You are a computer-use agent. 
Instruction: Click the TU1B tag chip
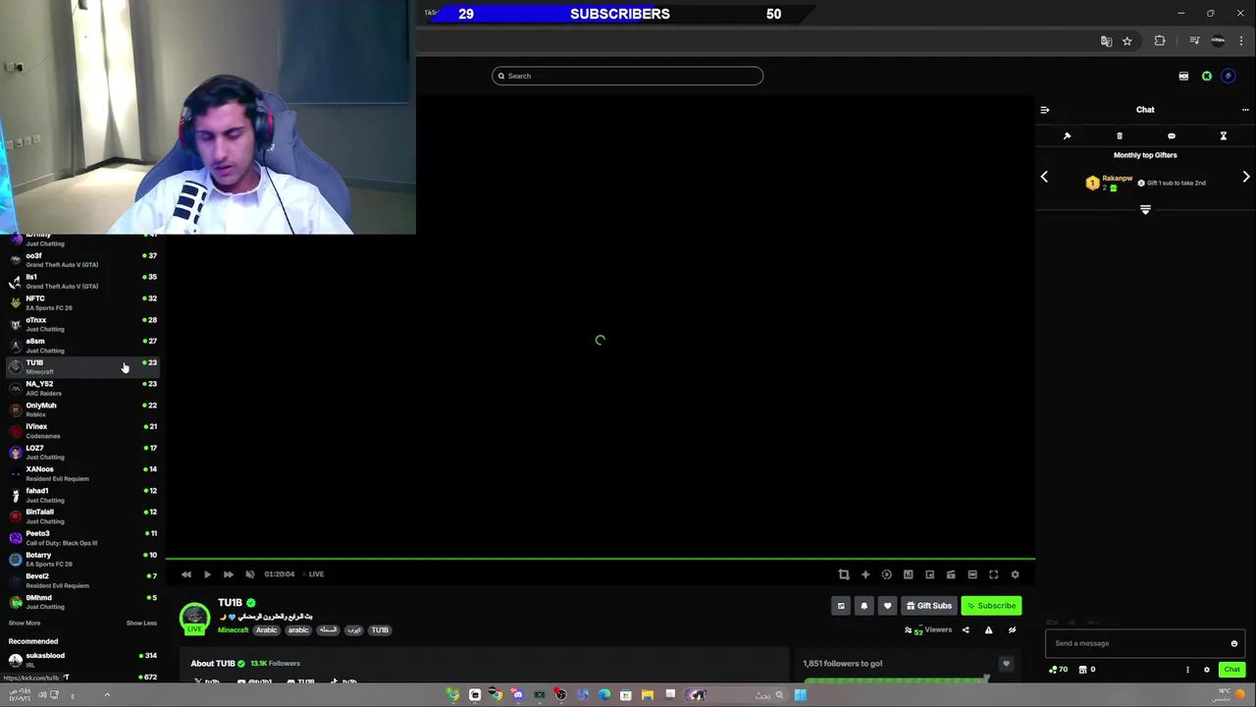click(380, 630)
